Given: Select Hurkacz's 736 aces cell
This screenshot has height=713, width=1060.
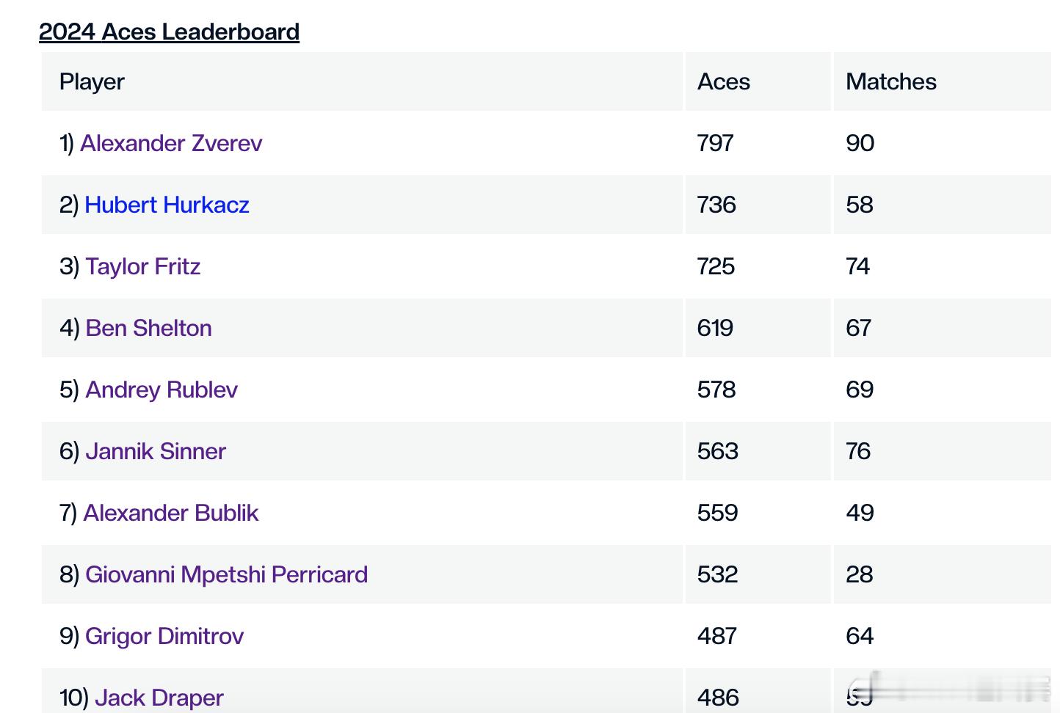Looking at the screenshot, I should [x=716, y=205].
